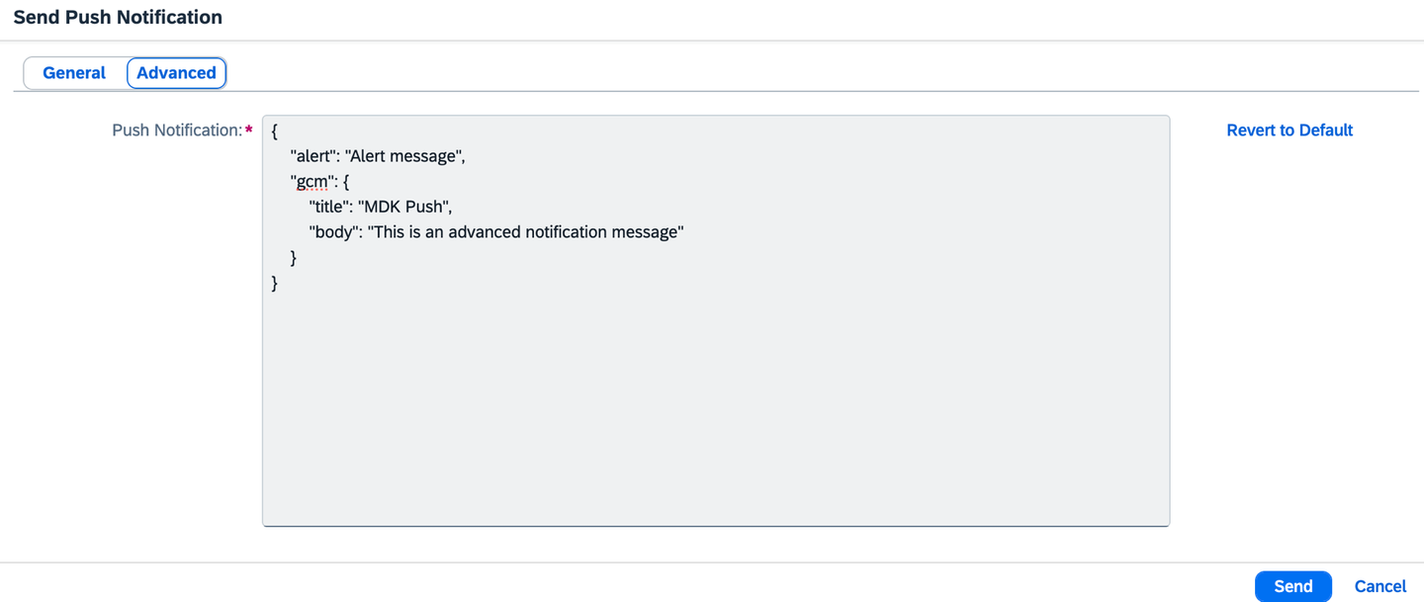Click the indented inner closing brace

point(294,258)
